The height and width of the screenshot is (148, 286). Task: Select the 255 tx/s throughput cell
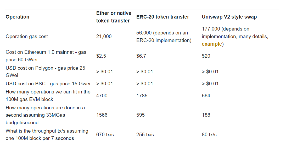145,134
